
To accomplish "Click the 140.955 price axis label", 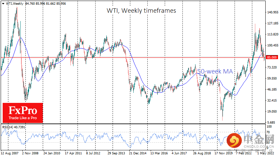I will 273,12.
